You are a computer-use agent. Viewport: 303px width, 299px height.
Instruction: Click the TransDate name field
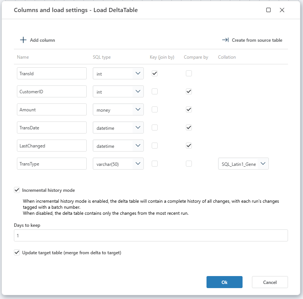[x=51, y=127]
